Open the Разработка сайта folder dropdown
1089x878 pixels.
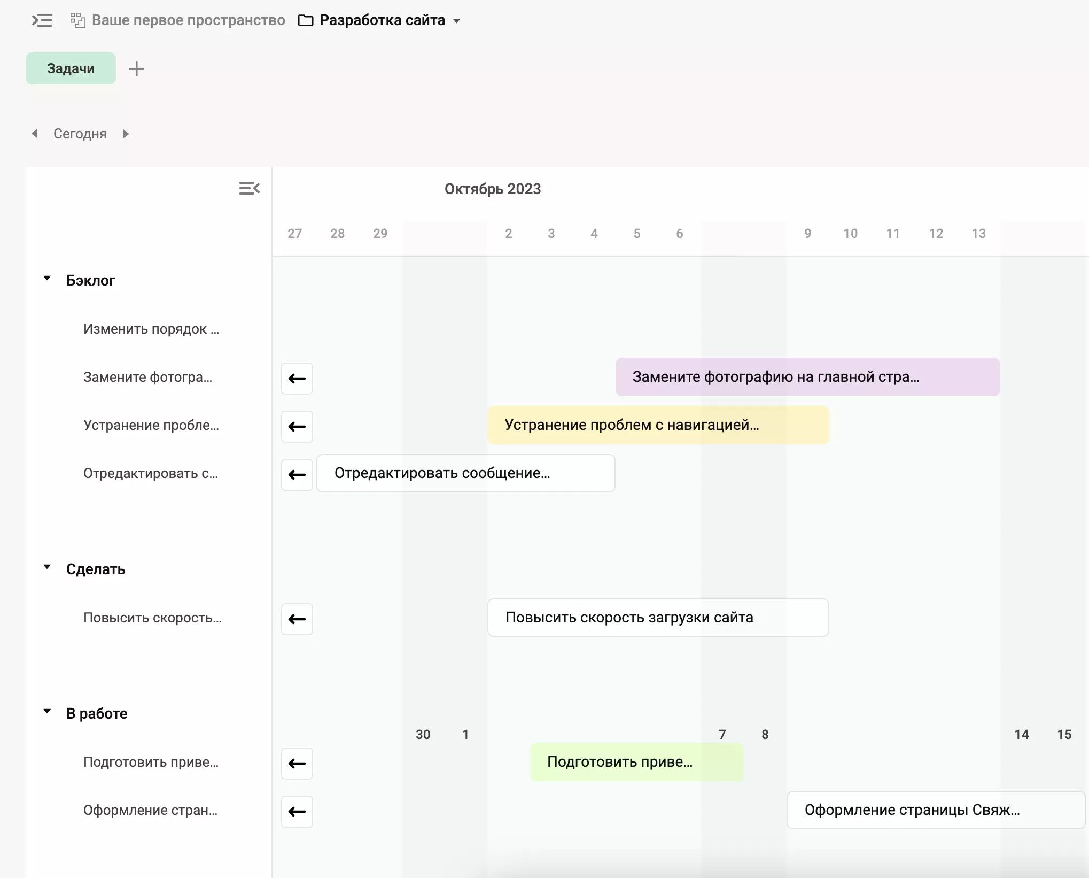coord(456,21)
